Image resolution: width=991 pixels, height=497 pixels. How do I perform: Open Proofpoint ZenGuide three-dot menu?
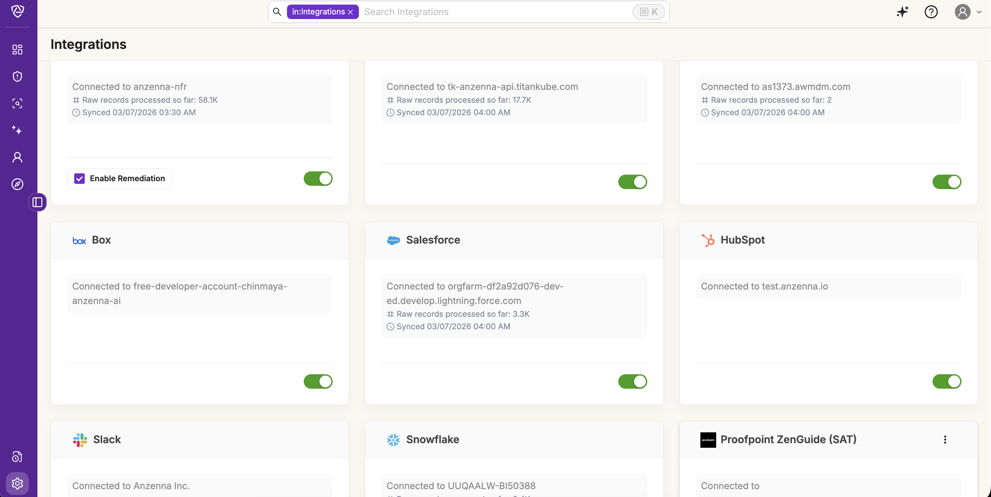click(945, 439)
